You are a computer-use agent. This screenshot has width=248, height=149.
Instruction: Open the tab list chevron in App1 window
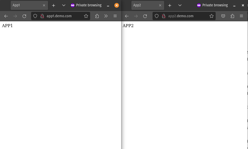click(x=64, y=5)
